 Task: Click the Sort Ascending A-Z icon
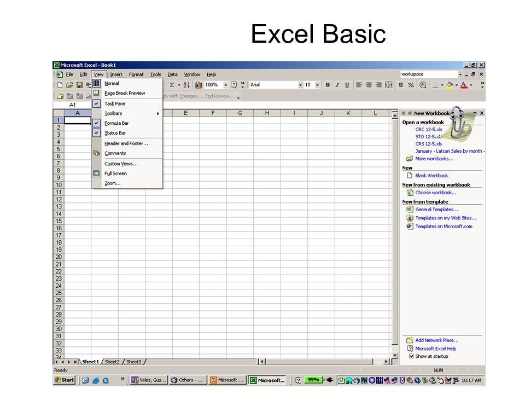[186, 85]
